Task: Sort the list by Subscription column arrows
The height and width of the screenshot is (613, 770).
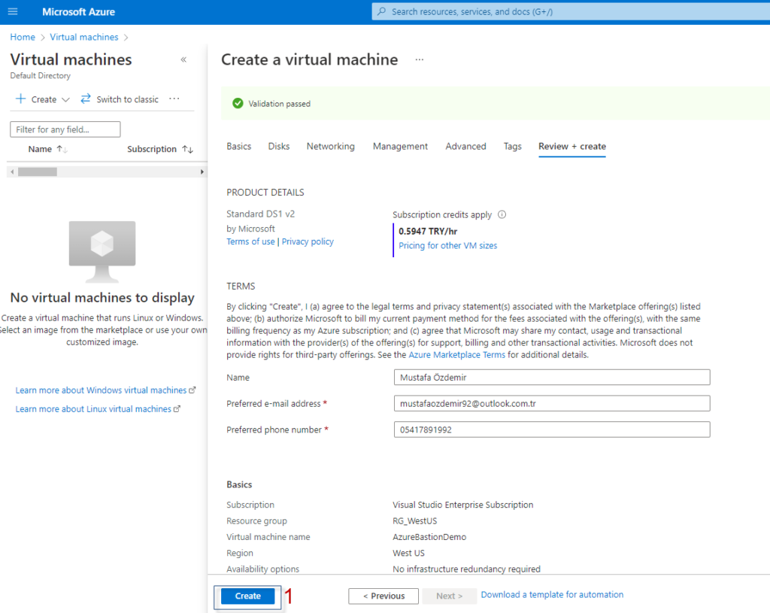Action: tap(187, 149)
